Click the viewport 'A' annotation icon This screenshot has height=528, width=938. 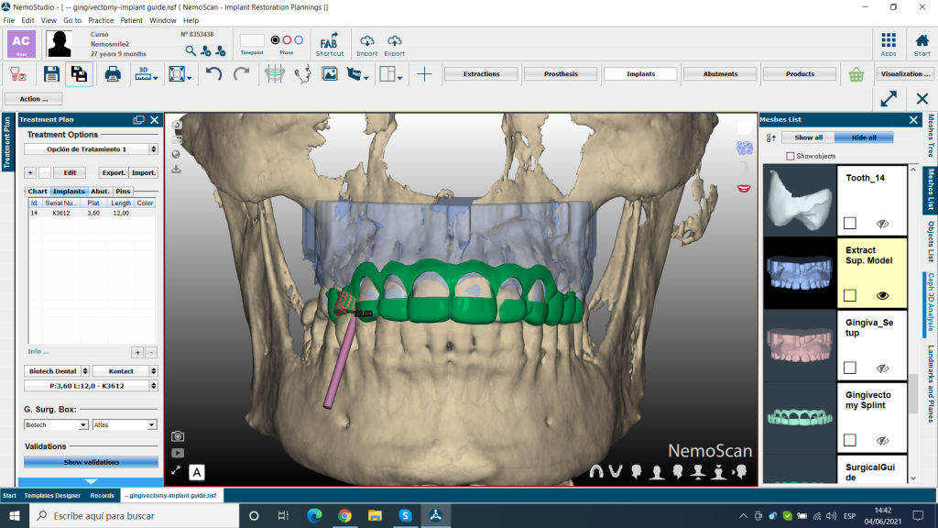(197, 472)
